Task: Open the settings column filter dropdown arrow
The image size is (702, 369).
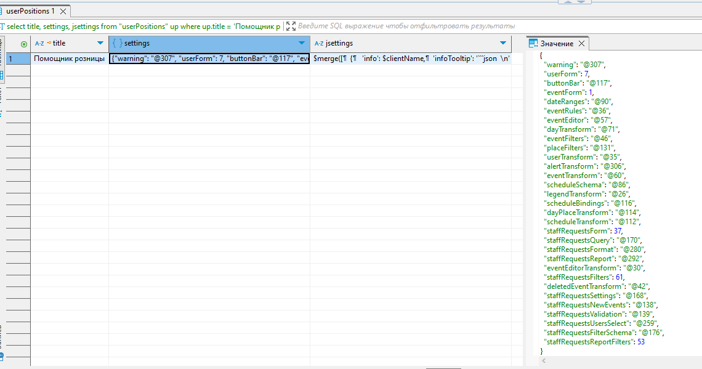Action: tap(302, 43)
